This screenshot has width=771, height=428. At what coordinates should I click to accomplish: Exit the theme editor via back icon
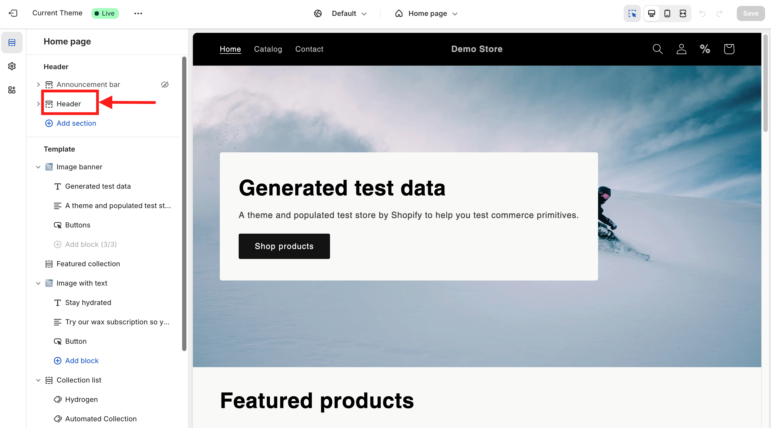click(13, 13)
